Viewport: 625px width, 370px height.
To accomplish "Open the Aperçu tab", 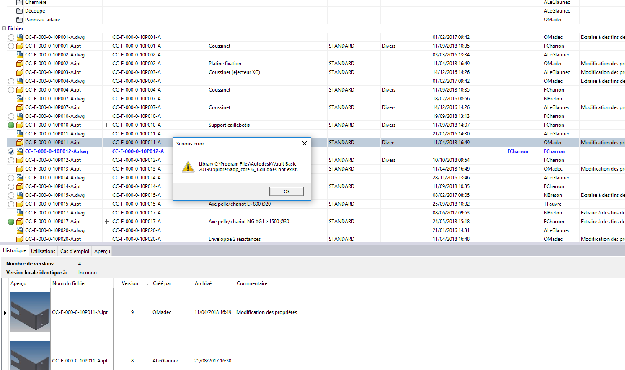I will pyautogui.click(x=102, y=251).
